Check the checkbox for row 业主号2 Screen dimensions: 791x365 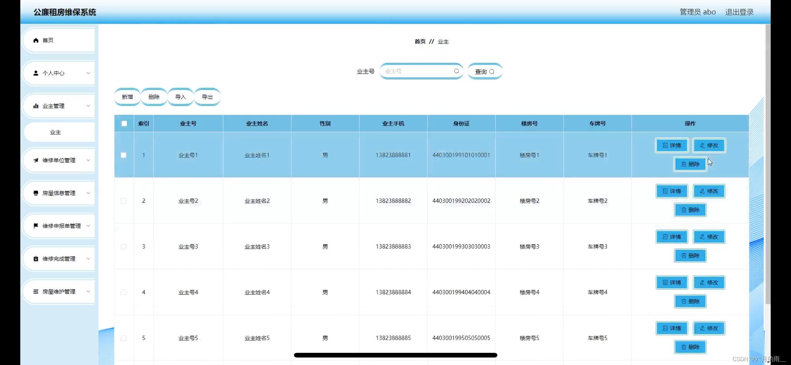(124, 201)
